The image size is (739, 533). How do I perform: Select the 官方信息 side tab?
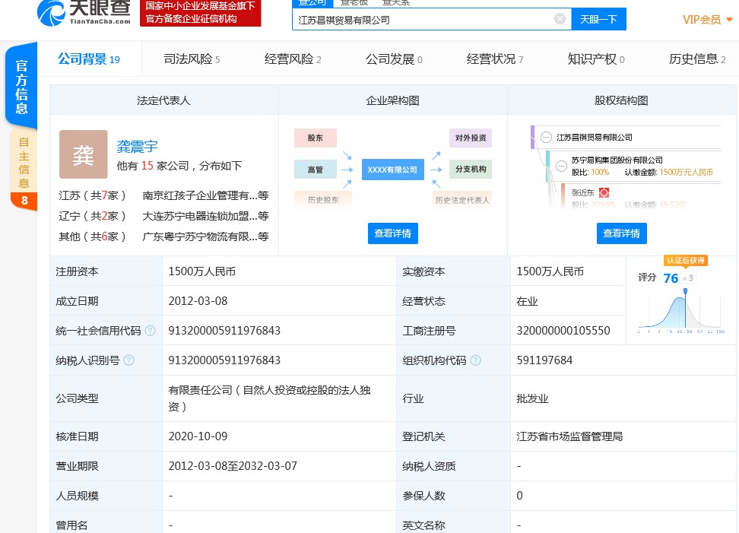21,86
